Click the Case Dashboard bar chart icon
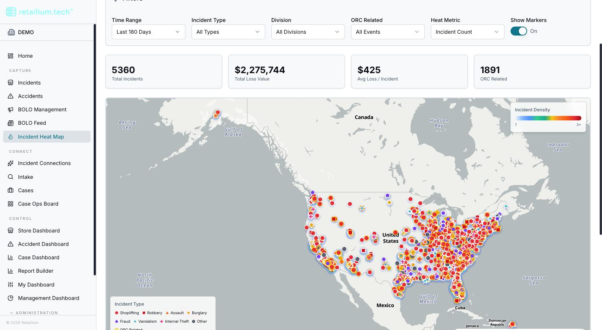 coord(11,257)
